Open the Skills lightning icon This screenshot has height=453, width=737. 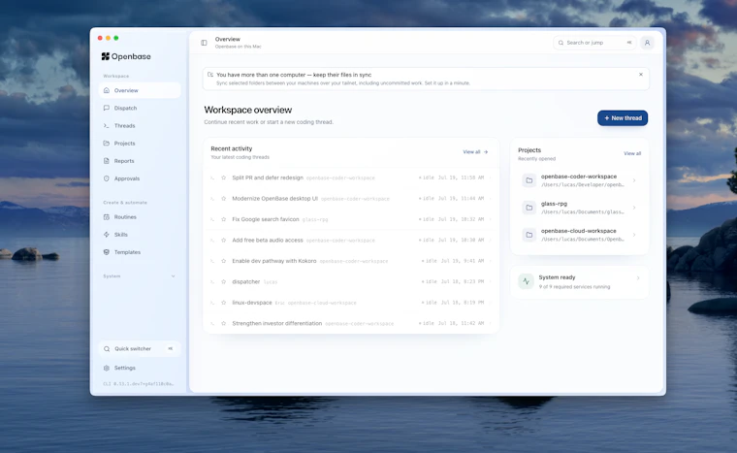[x=107, y=235]
